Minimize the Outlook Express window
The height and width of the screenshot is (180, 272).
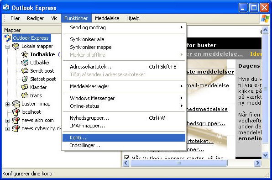pyautogui.click(x=243, y=8)
